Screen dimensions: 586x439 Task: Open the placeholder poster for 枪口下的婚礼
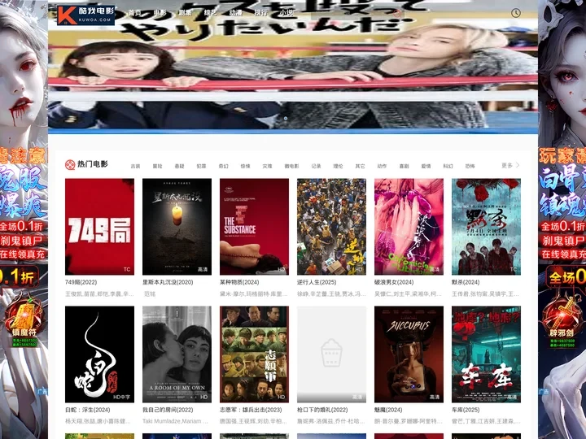click(x=331, y=354)
